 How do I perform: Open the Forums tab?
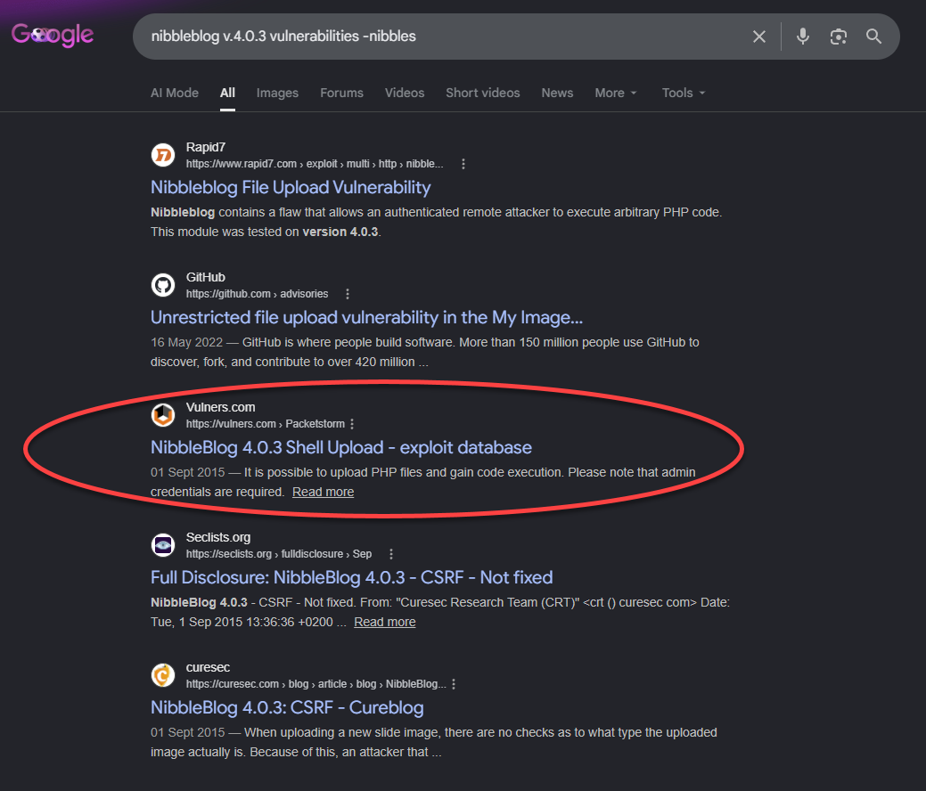tap(342, 93)
